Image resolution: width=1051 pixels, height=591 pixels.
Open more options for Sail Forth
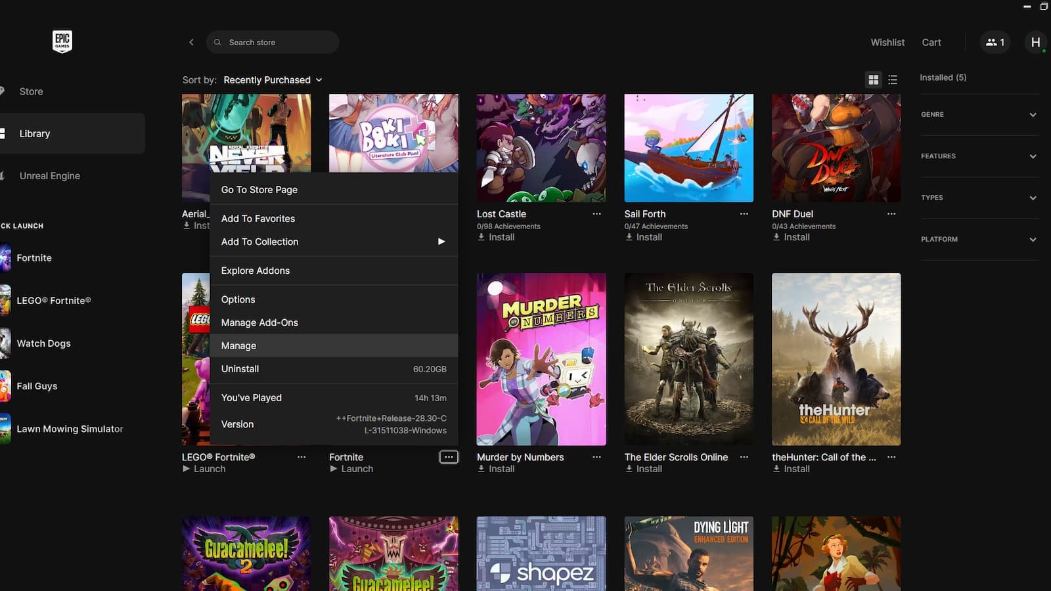point(744,214)
